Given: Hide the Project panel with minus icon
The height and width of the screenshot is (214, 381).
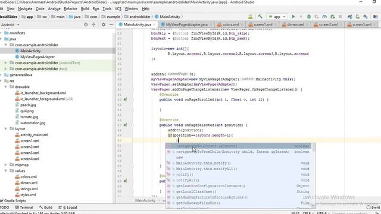Looking at the screenshot, I should pyautogui.click(x=111, y=24).
